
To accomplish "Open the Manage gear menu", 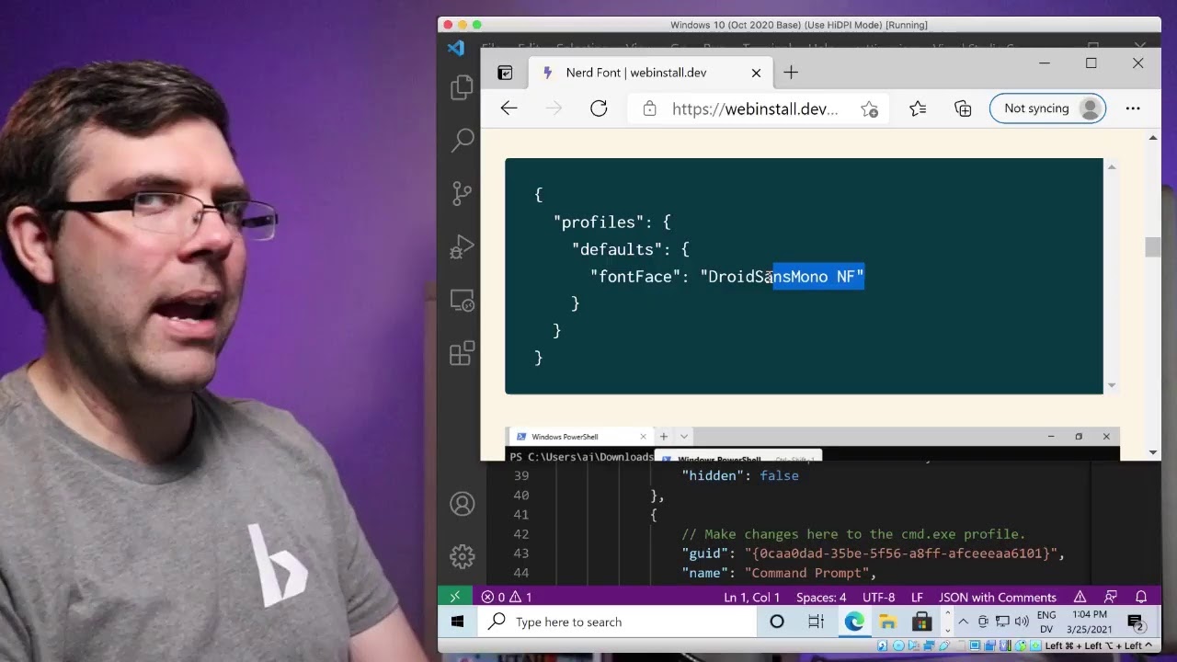I will 462,556.
